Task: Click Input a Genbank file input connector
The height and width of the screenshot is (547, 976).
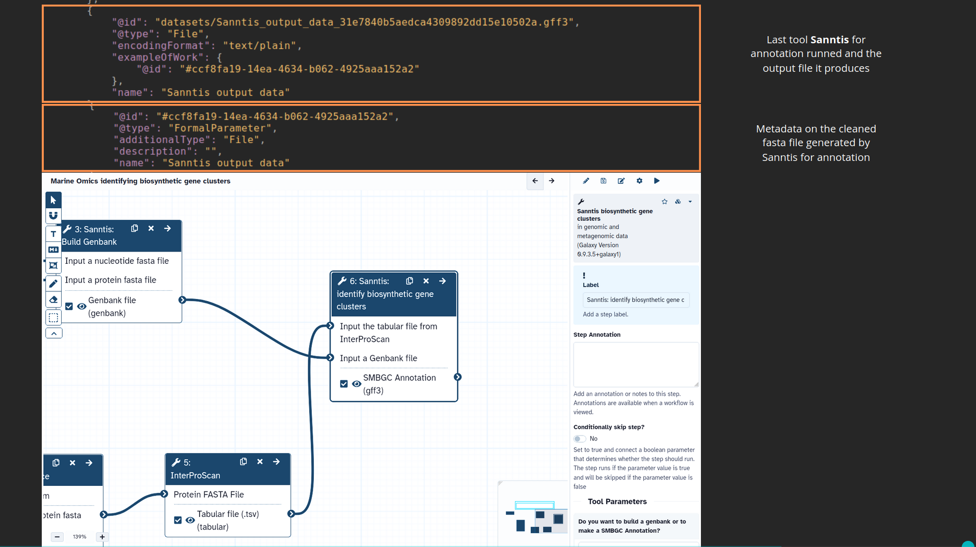Action: pos(330,358)
